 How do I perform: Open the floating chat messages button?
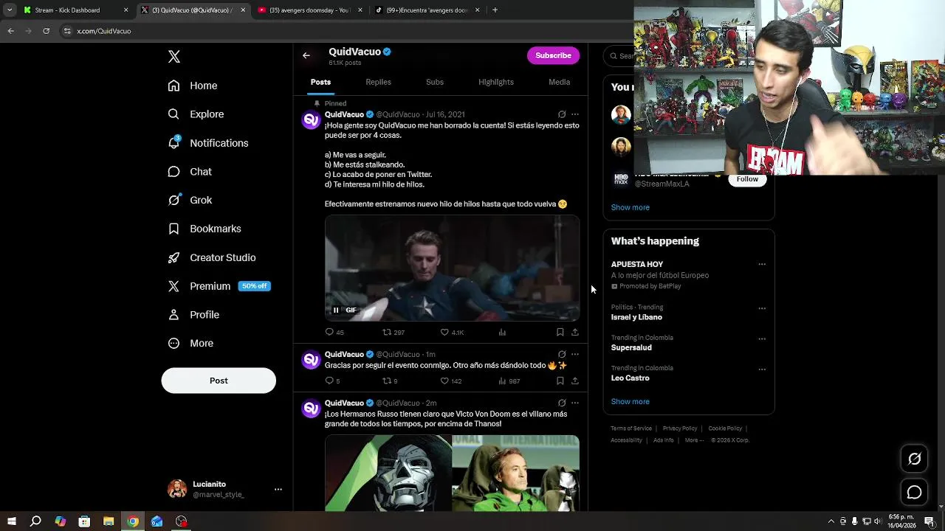coord(914,492)
